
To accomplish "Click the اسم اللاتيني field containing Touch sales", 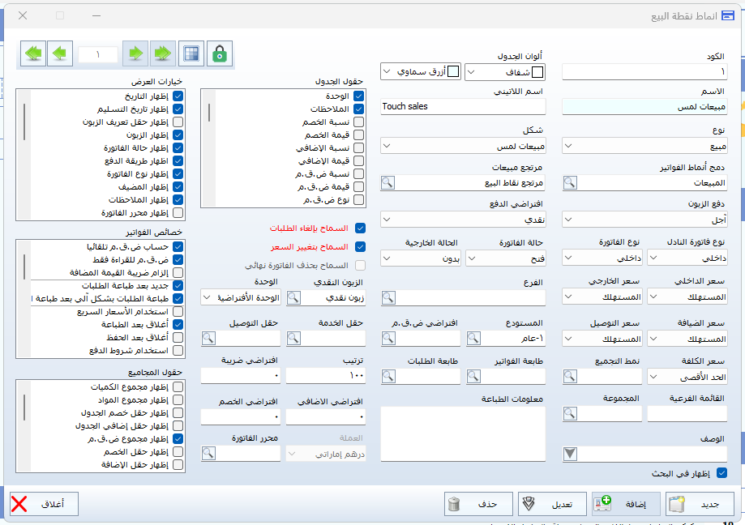I will (x=463, y=106).
